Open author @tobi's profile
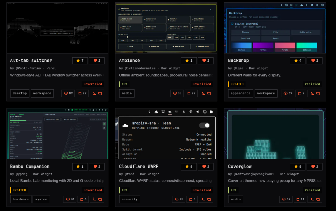 tap(130, 174)
